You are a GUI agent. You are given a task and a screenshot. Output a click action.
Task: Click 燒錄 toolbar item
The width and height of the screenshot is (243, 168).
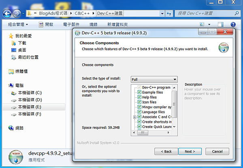[x=93, y=24]
